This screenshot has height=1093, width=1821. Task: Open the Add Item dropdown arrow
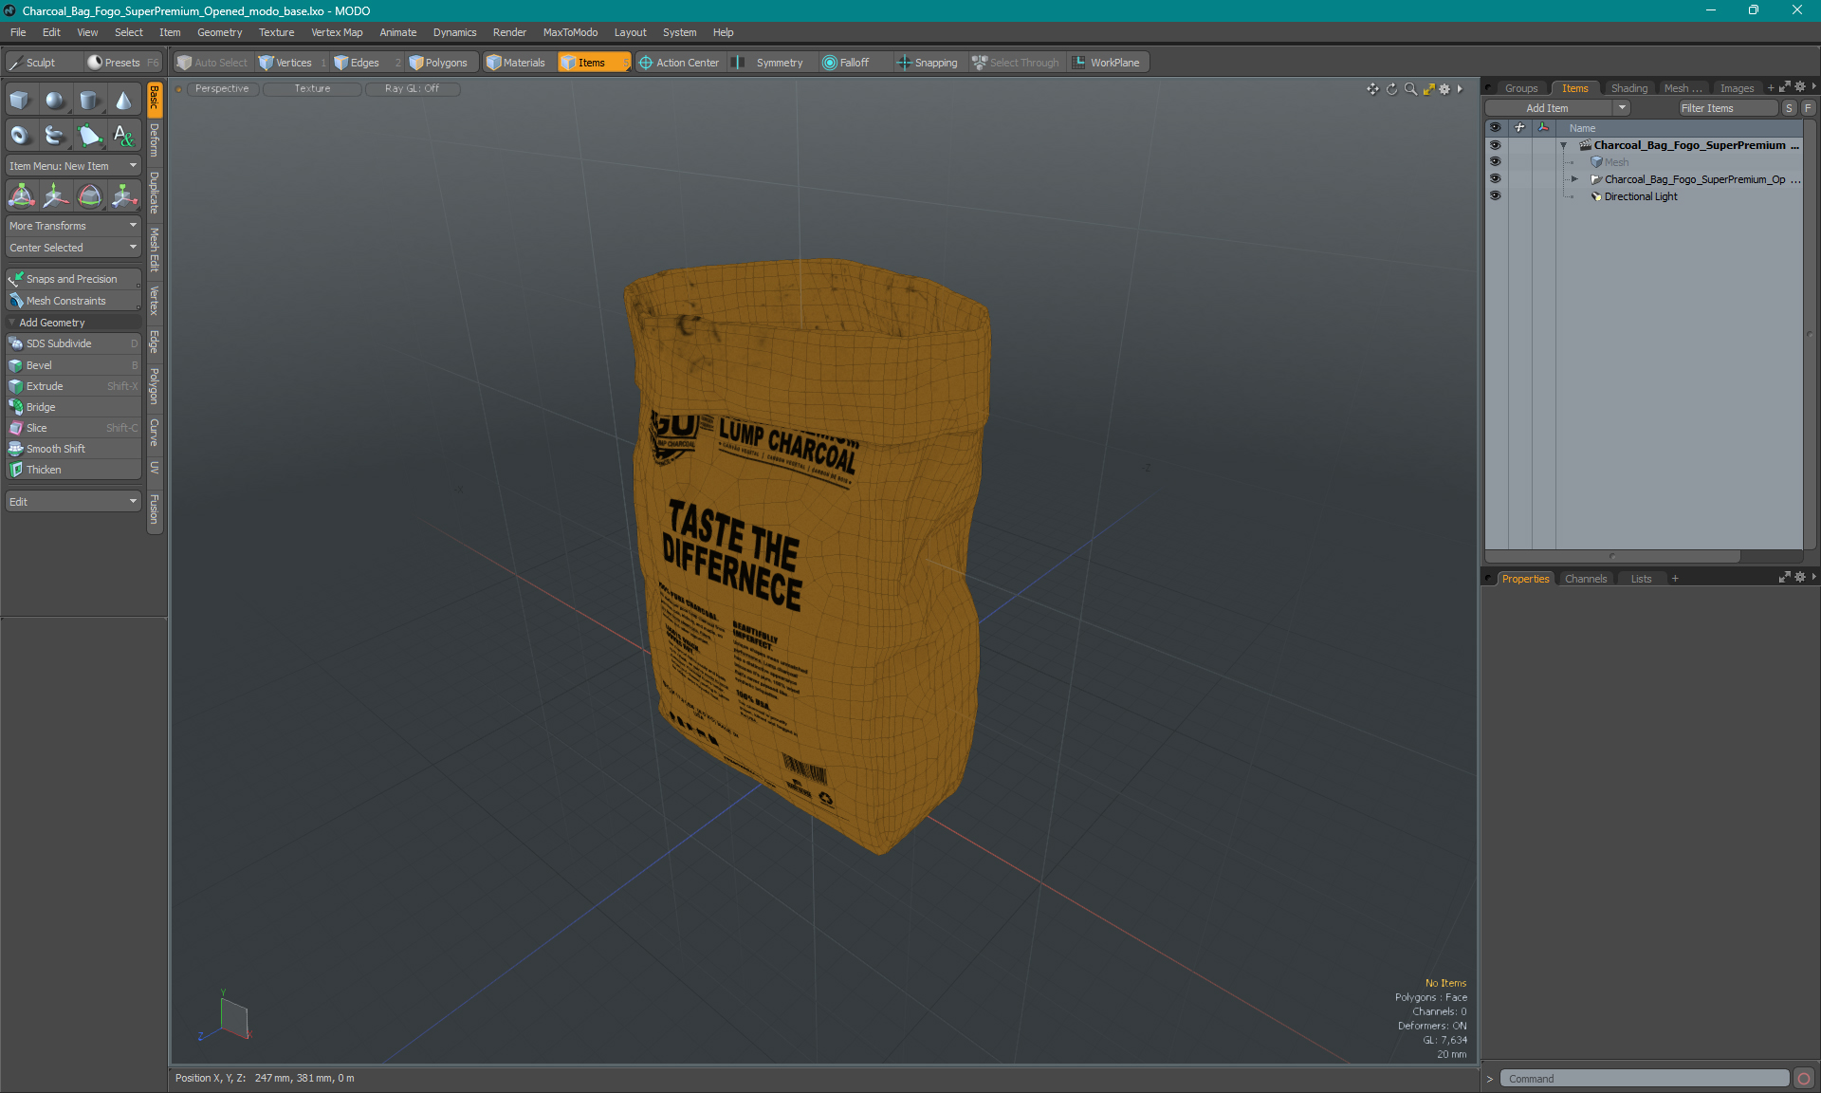pos(1622,108)
